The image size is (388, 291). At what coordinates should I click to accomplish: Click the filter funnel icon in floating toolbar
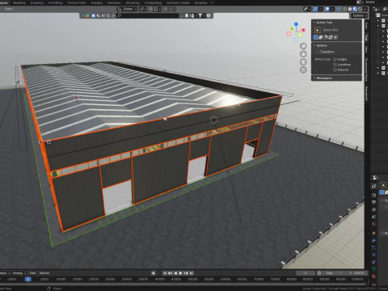[201, 16]
